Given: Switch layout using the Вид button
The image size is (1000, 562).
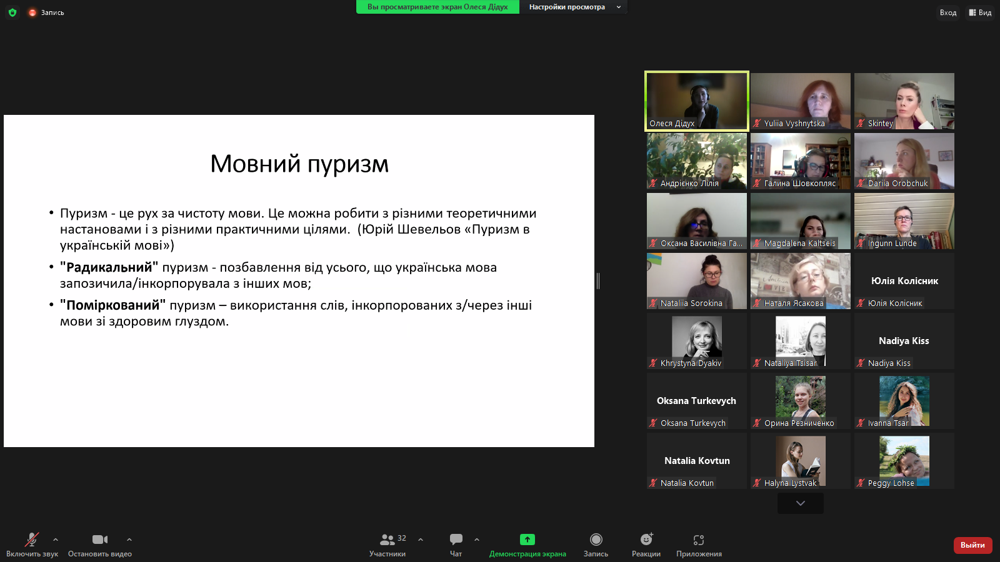Looking at the screenshot, I should [x=980, y=12].
